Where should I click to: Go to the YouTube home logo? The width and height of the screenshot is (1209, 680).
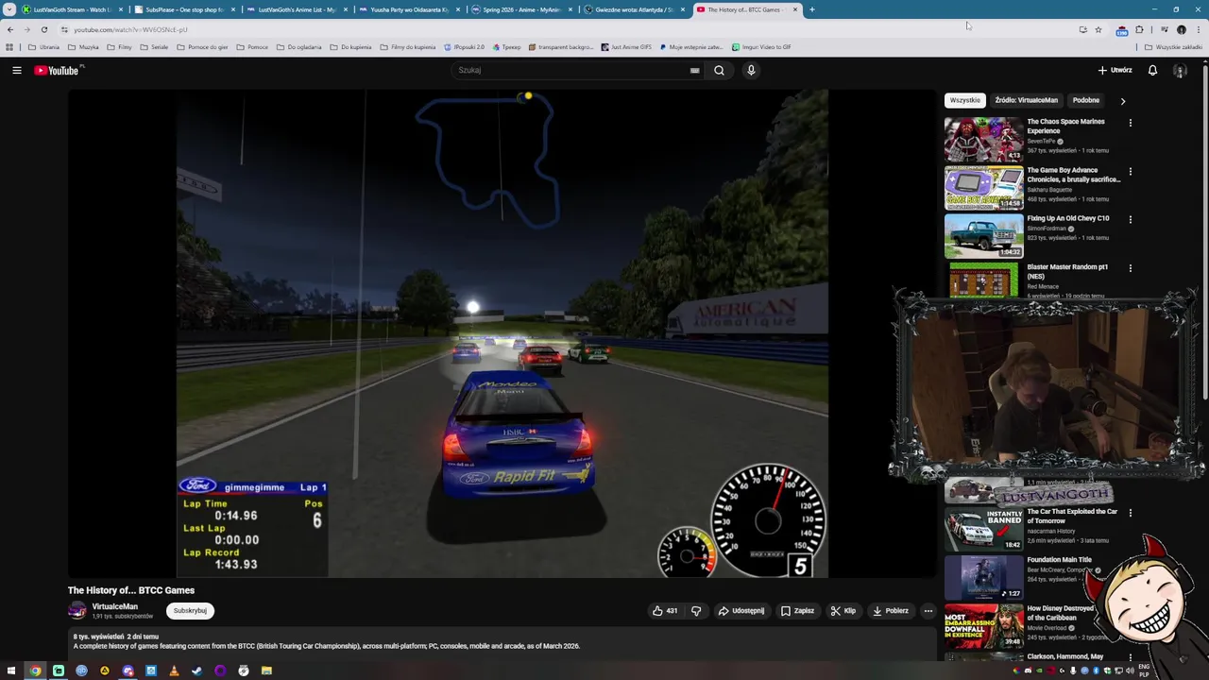click(59, 70)
